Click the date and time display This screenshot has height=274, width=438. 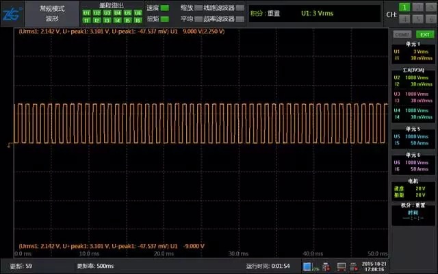tap(373, 266)
